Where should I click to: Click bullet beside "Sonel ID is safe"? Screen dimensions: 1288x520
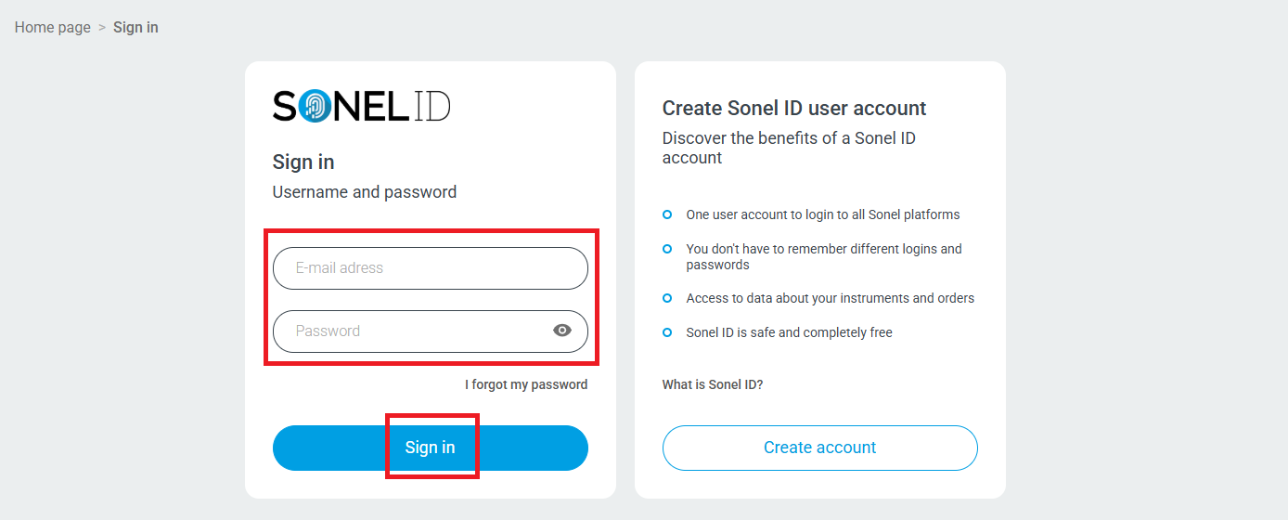(x=667, y=332)
